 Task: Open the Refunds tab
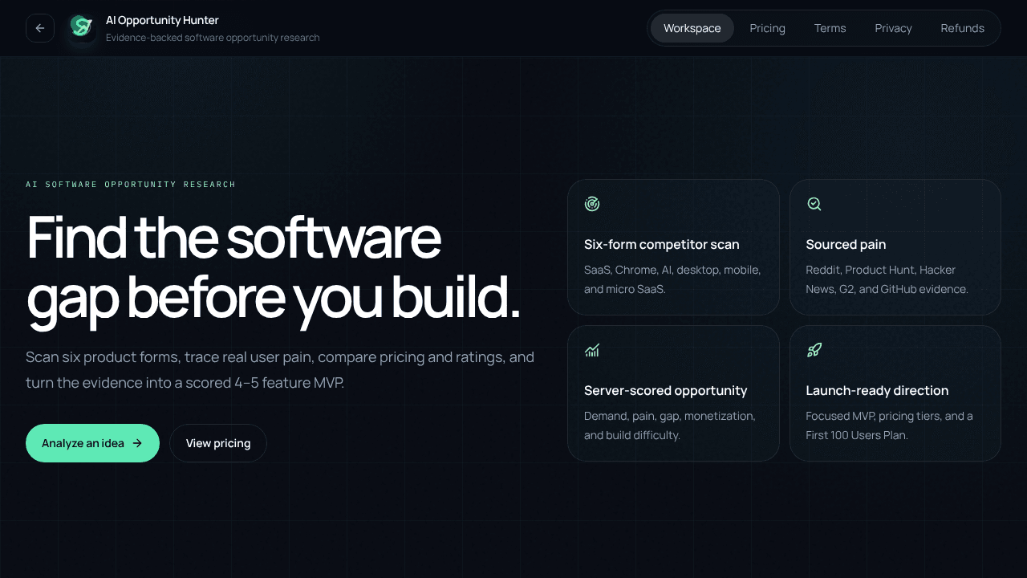[963, 28]
